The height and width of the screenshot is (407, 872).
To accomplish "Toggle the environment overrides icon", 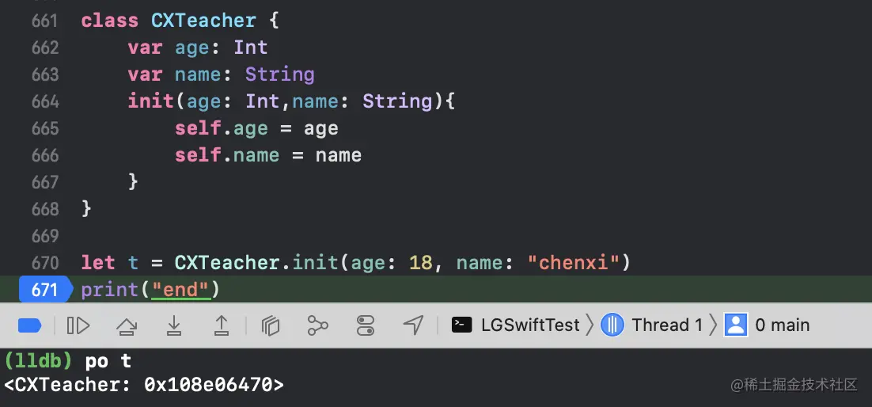I will pos(365,325).
